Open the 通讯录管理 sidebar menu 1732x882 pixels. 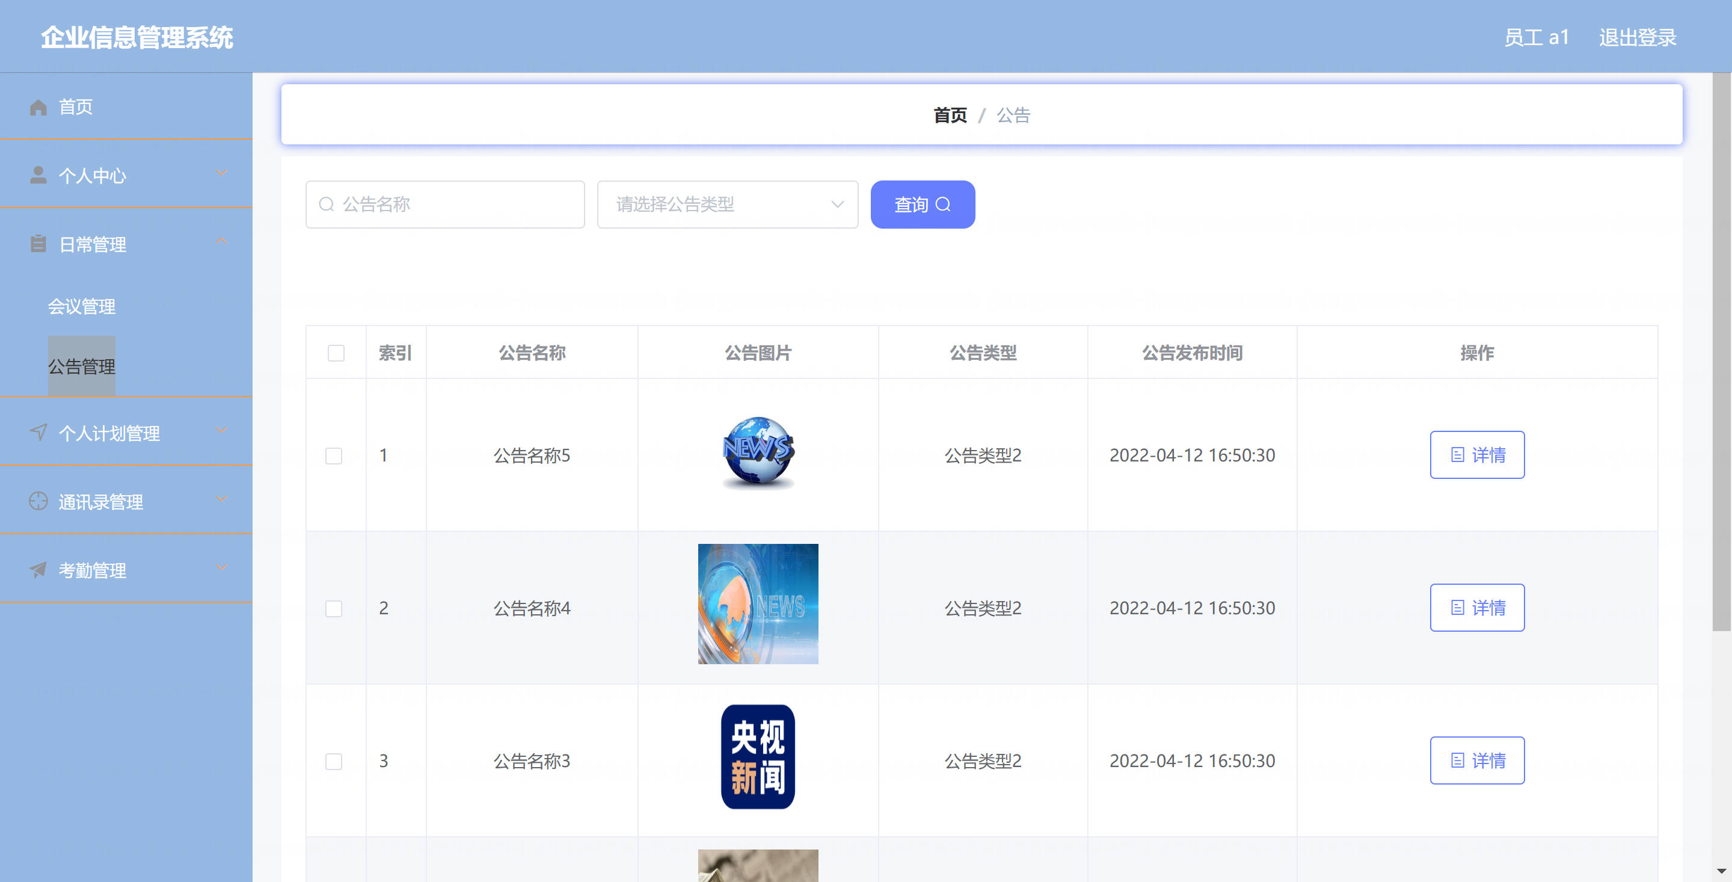click(126, 501)
